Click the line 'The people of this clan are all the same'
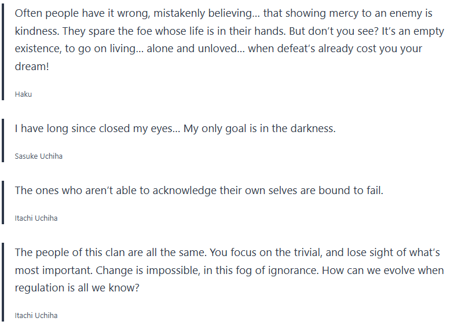Screen dimensions: 468x325 click(x=116, y=253)
